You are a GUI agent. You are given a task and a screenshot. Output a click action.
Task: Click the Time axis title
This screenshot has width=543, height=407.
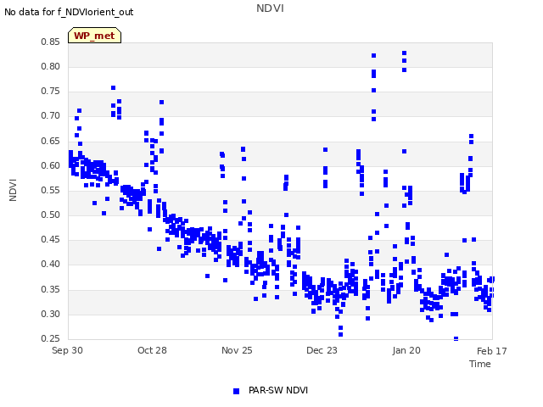coord(480,364)
